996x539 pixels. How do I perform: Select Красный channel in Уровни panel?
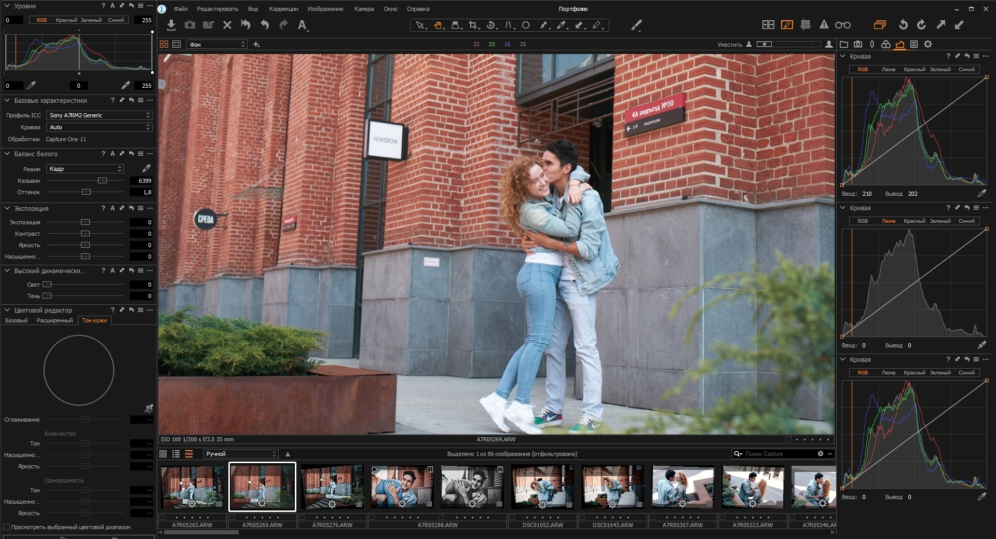(66, 20)
